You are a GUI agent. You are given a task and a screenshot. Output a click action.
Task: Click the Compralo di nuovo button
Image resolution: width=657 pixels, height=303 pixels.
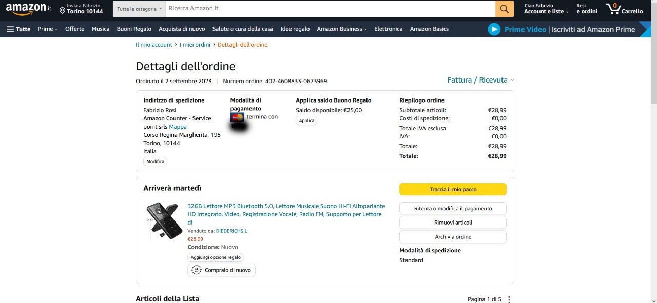click(x=221, y=270)
